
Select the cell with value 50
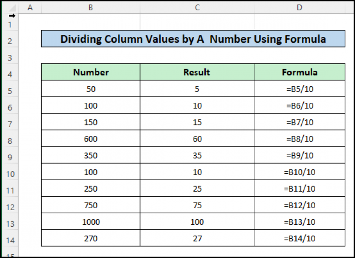91,89
